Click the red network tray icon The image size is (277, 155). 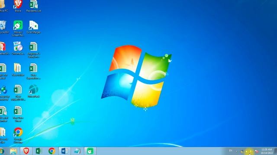[x=256, y=151]
